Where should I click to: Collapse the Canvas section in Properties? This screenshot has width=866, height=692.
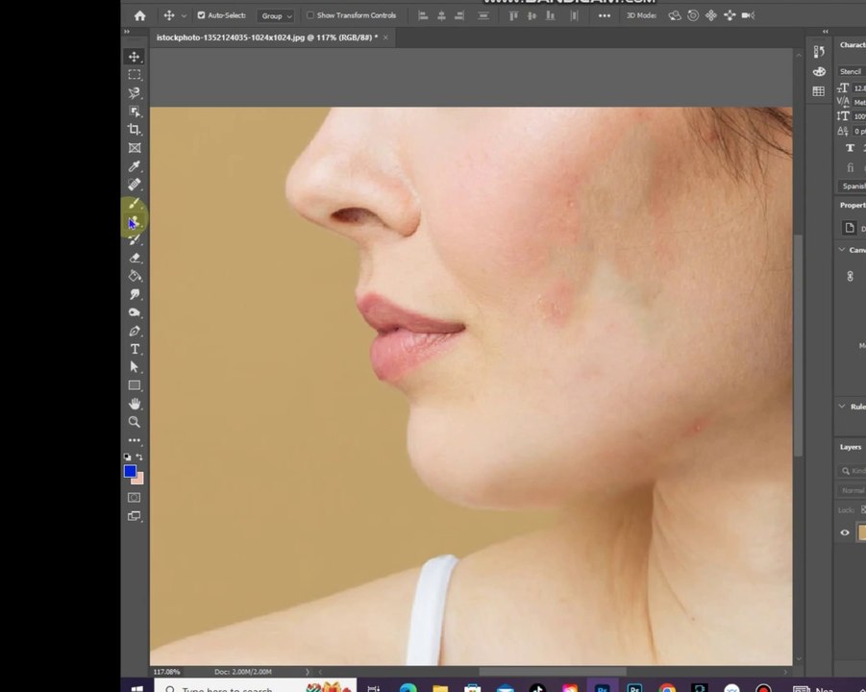coord(842,250)
